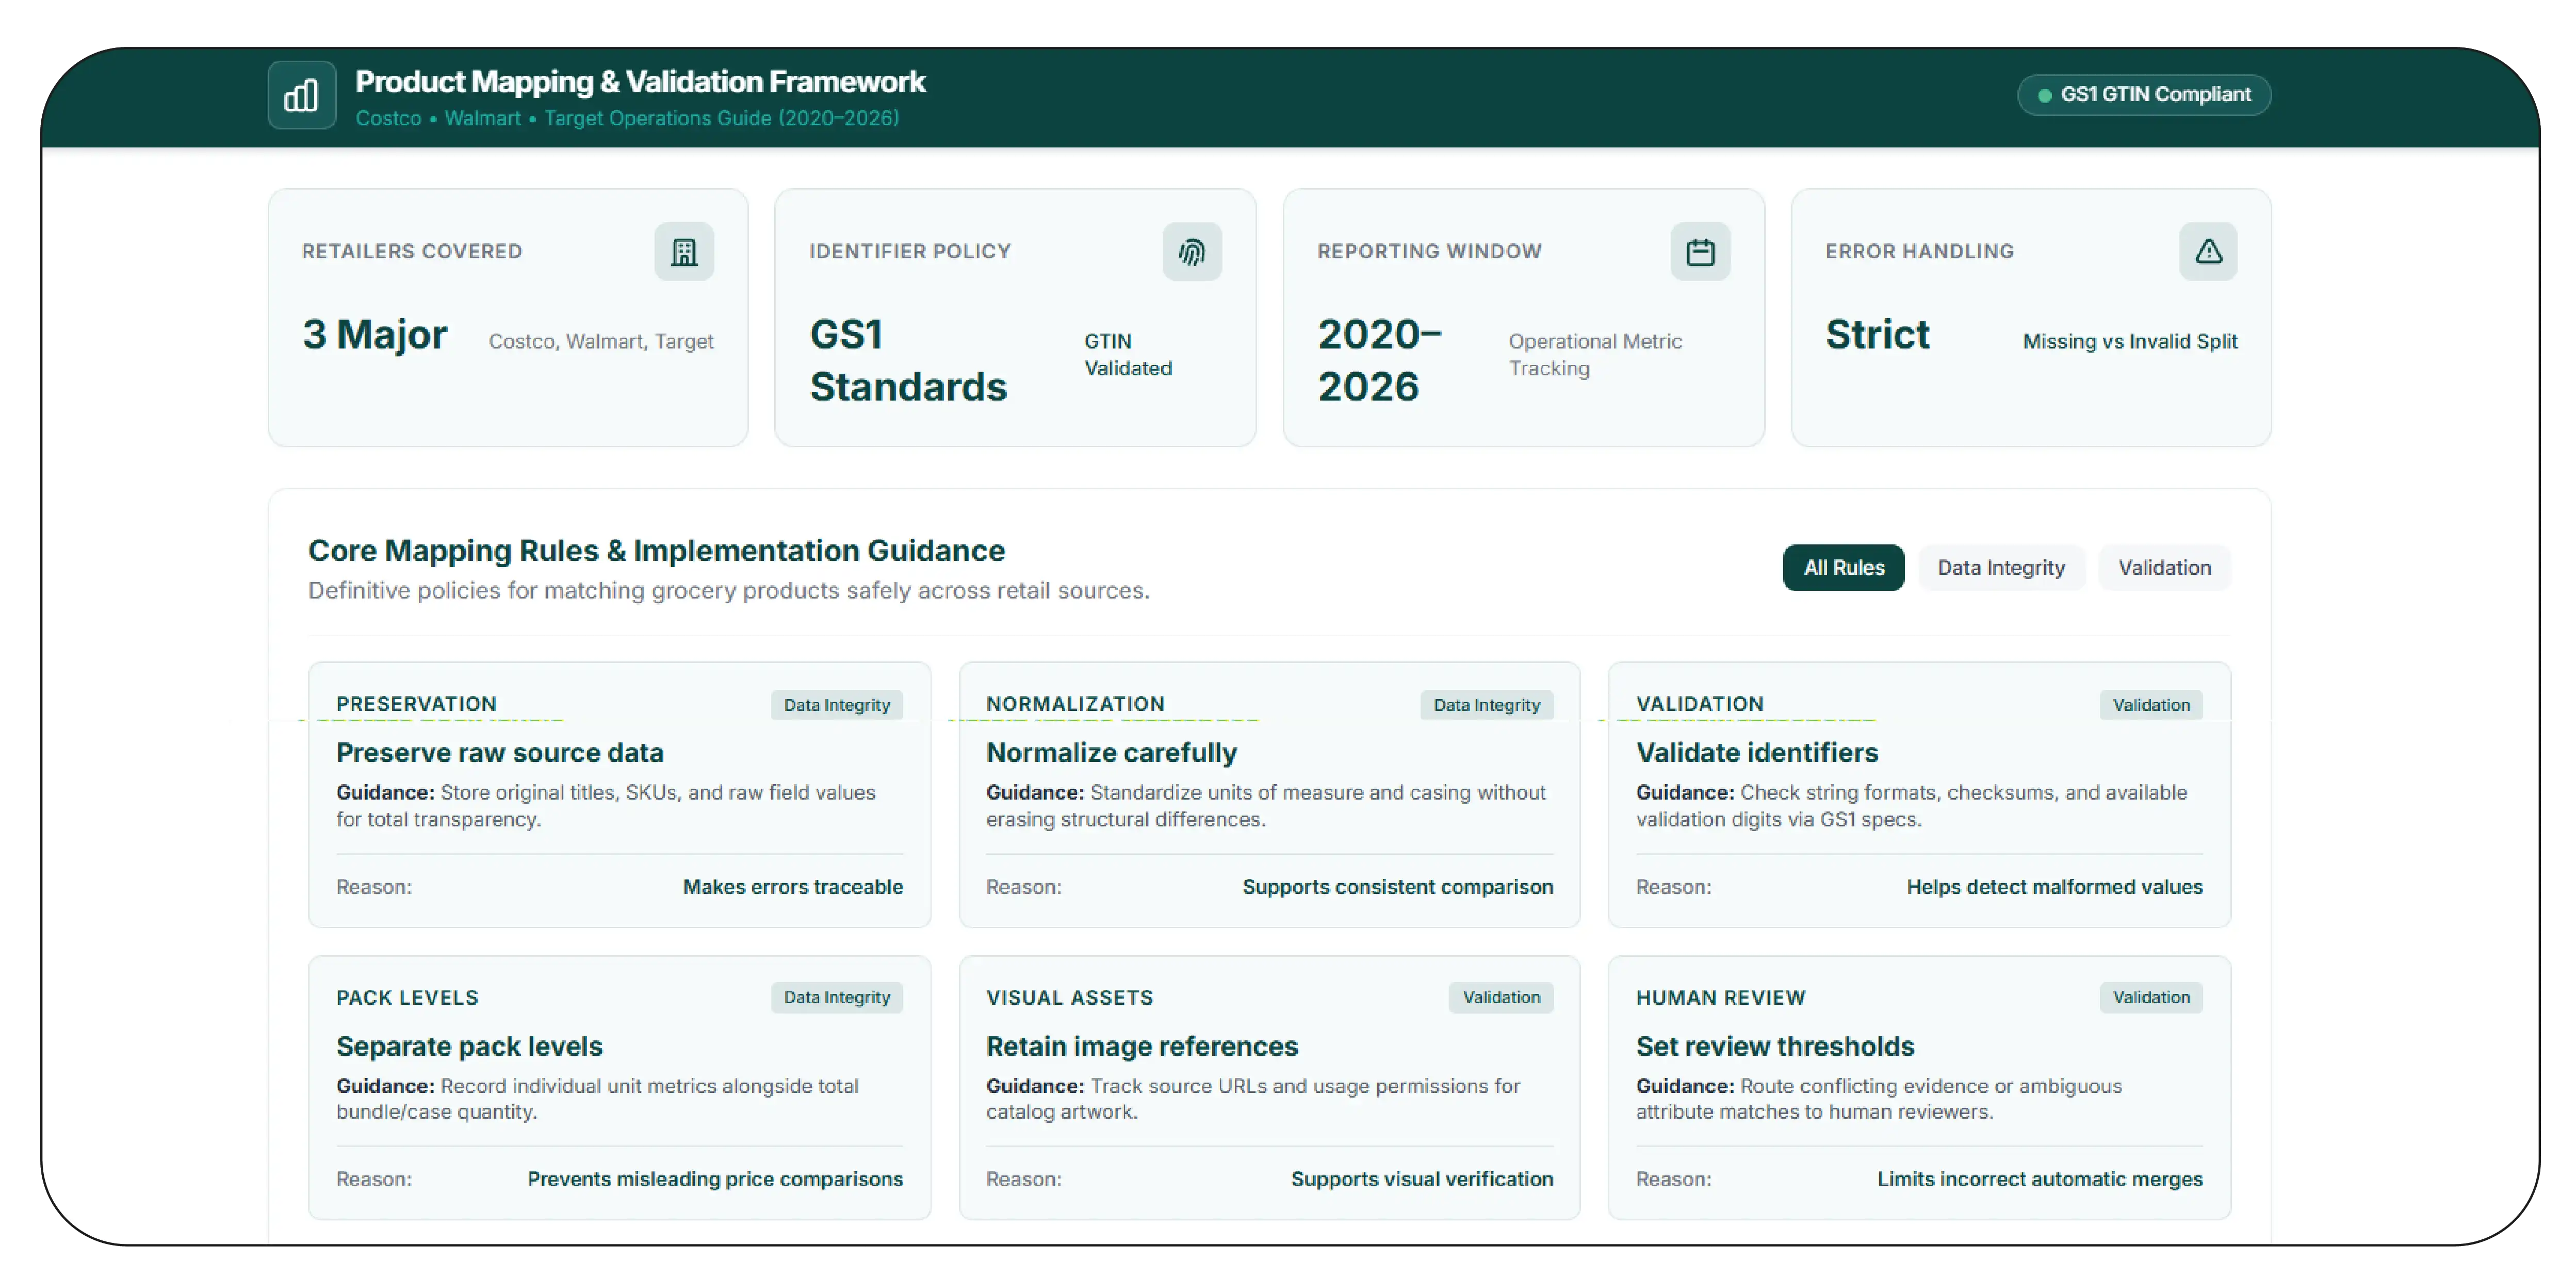This screenshot has width=2576, height=1278.
Task: Click Validation tag on Validate identifiers card
Action: (2150, 705)
